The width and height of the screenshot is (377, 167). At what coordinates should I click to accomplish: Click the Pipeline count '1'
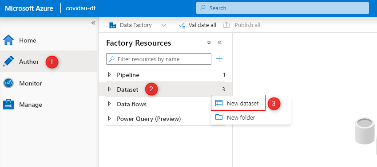224,75
